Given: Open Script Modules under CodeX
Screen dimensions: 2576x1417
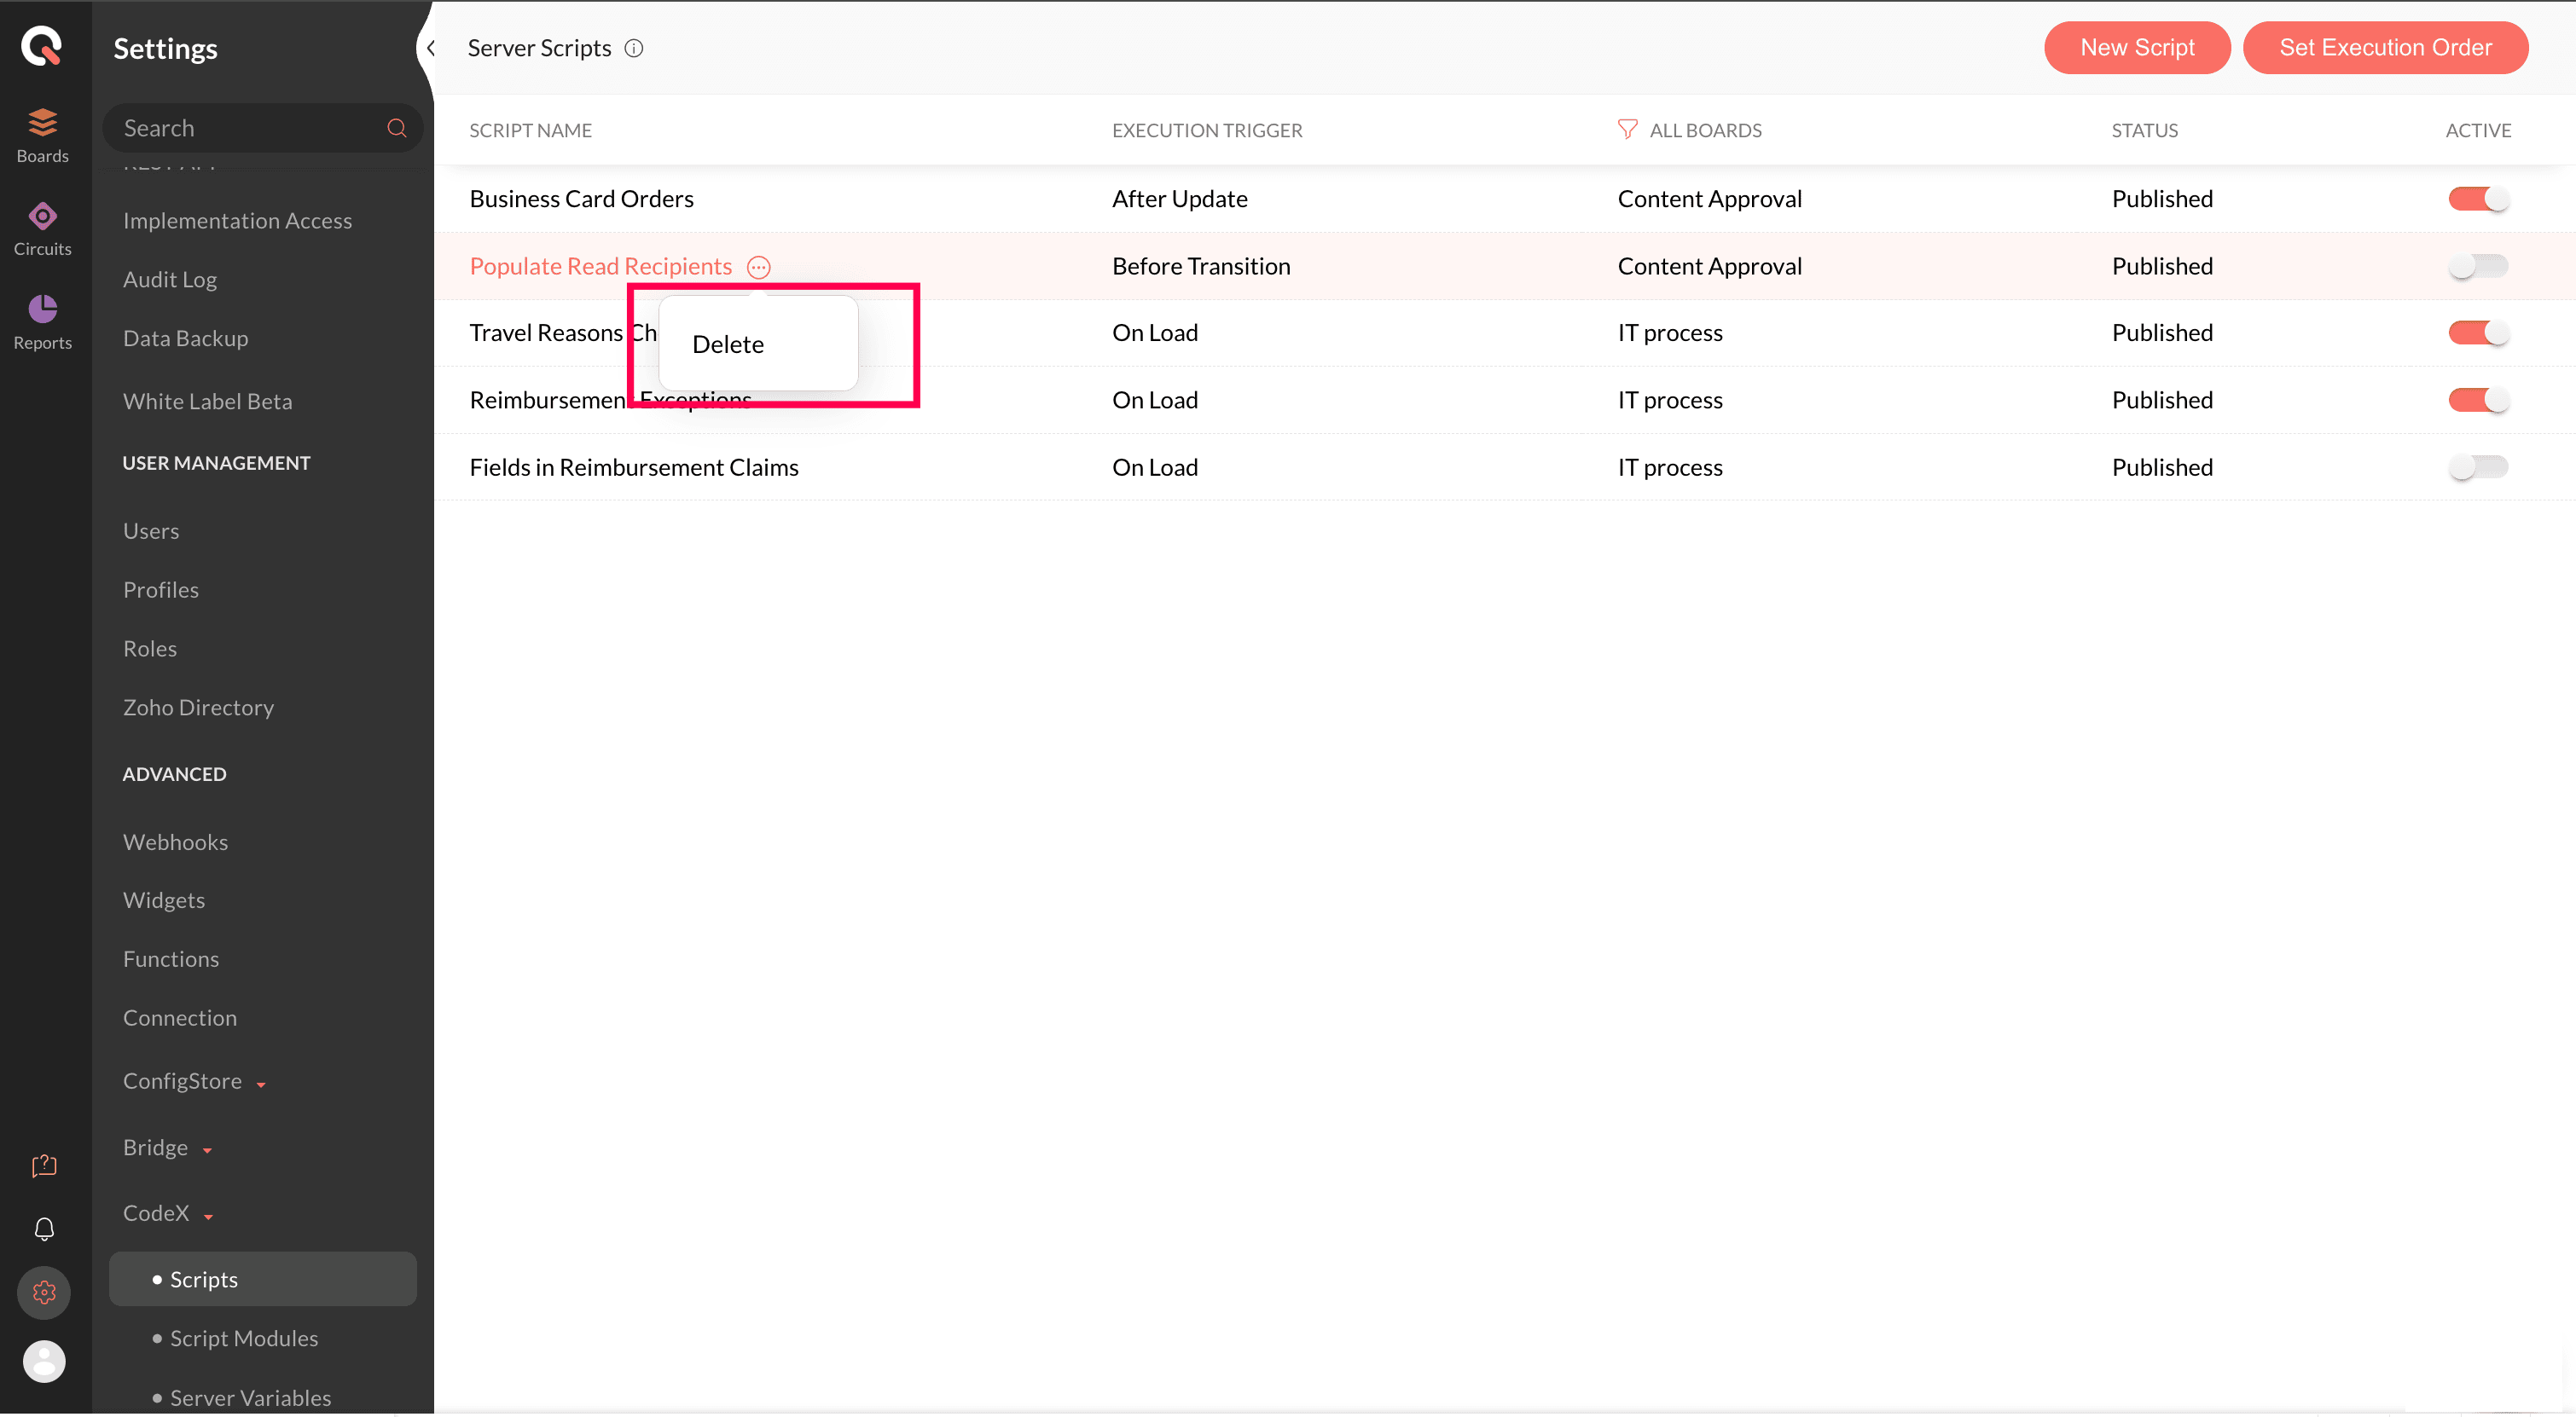Looking at the screenshot, I should tap(243, 1338).
